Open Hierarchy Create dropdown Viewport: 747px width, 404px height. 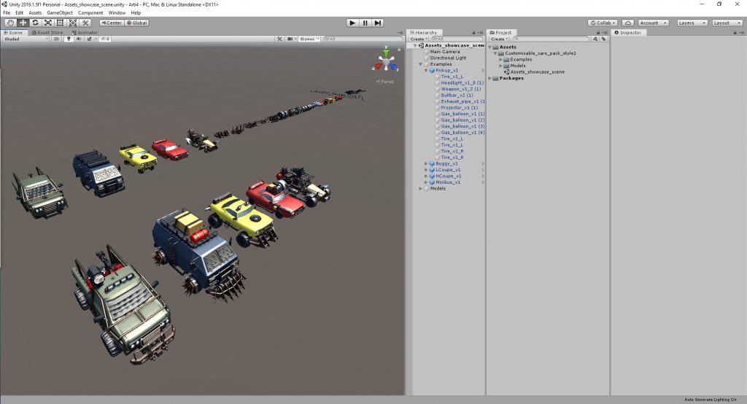418,39
